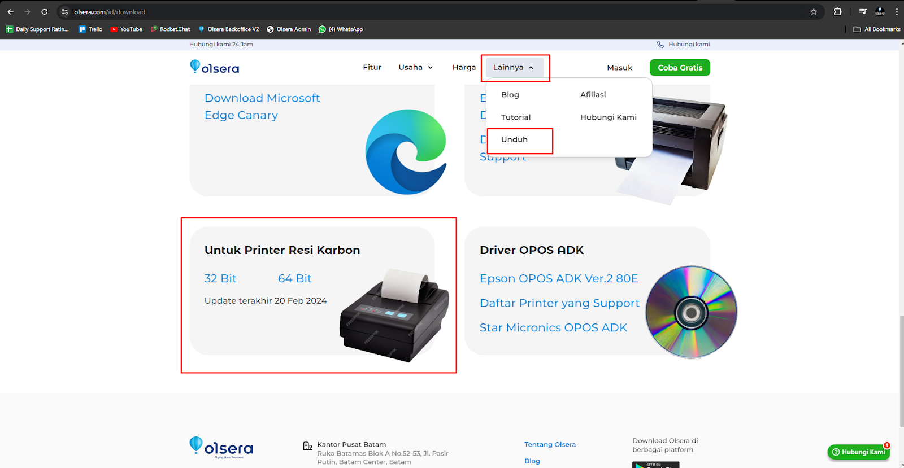
Task: Select Blog in Lainnya menu
Action: click(510, 95)
